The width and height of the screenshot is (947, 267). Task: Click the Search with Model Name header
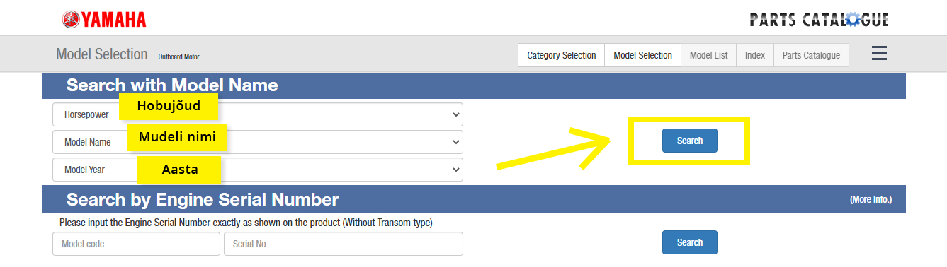pos(172,85)
